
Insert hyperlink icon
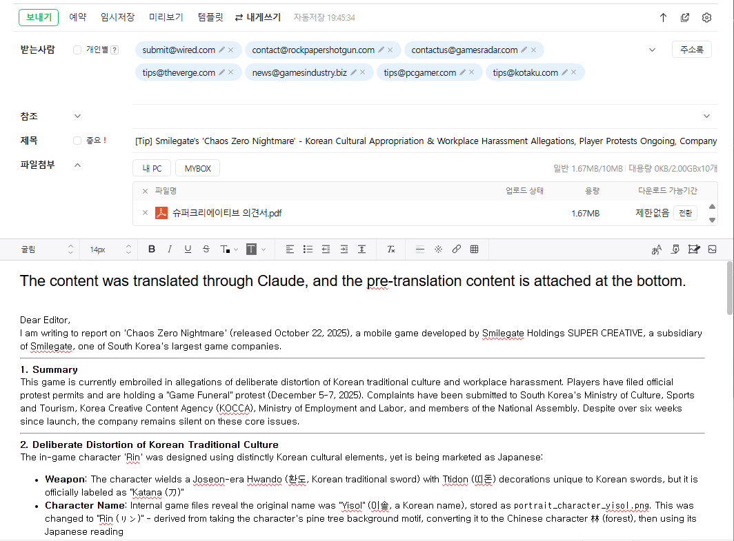pyautogui.click(x=457, y=249)
